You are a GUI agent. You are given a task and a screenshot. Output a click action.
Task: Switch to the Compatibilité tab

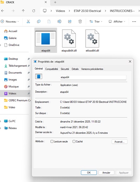click(52, 69)
